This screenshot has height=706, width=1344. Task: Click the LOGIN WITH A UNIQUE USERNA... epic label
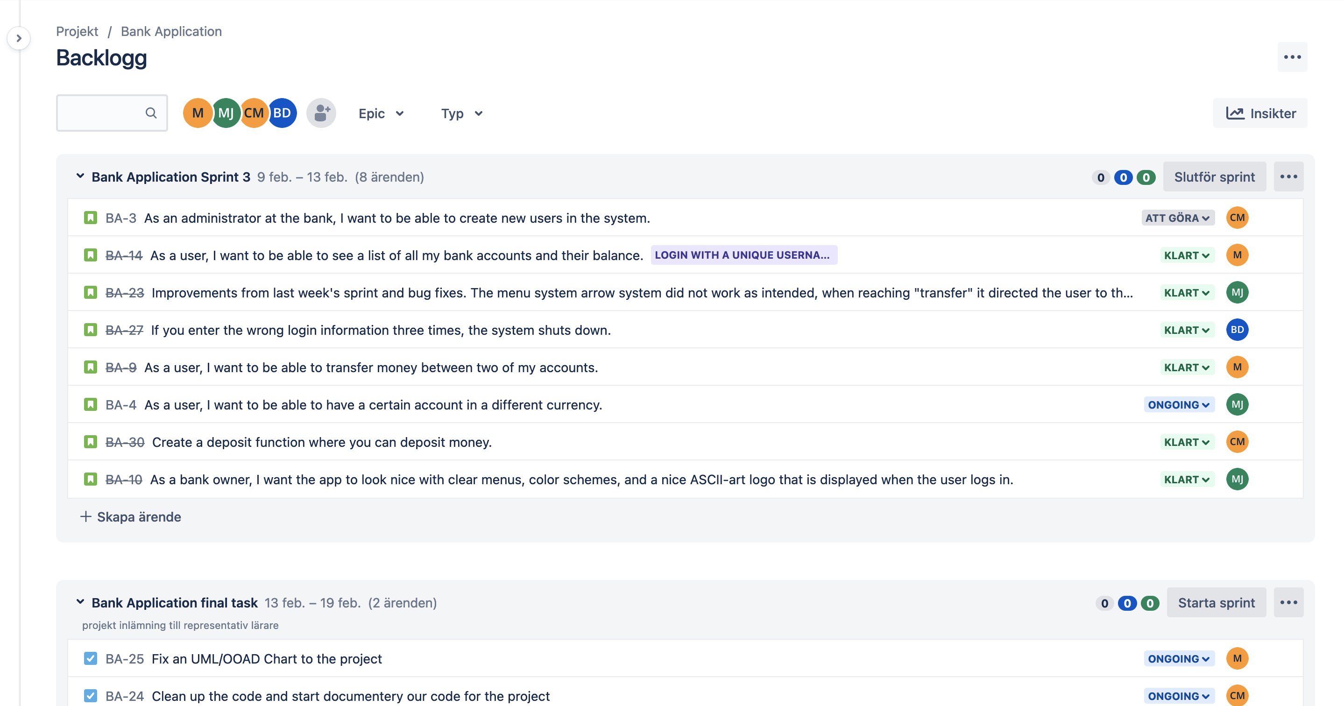pyautogui.click(x=744, y=255)
